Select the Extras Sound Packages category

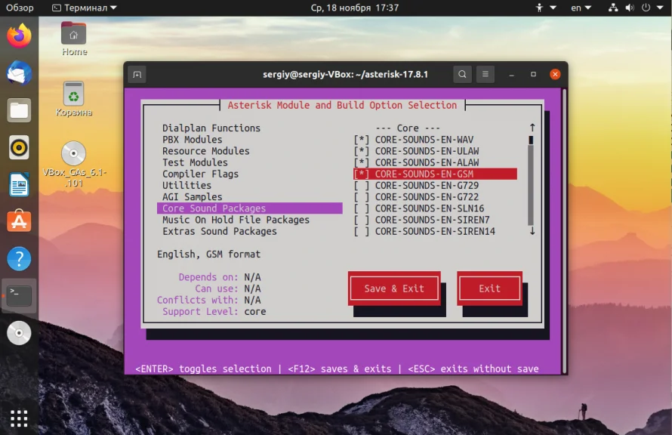click(x=220, y=231)
